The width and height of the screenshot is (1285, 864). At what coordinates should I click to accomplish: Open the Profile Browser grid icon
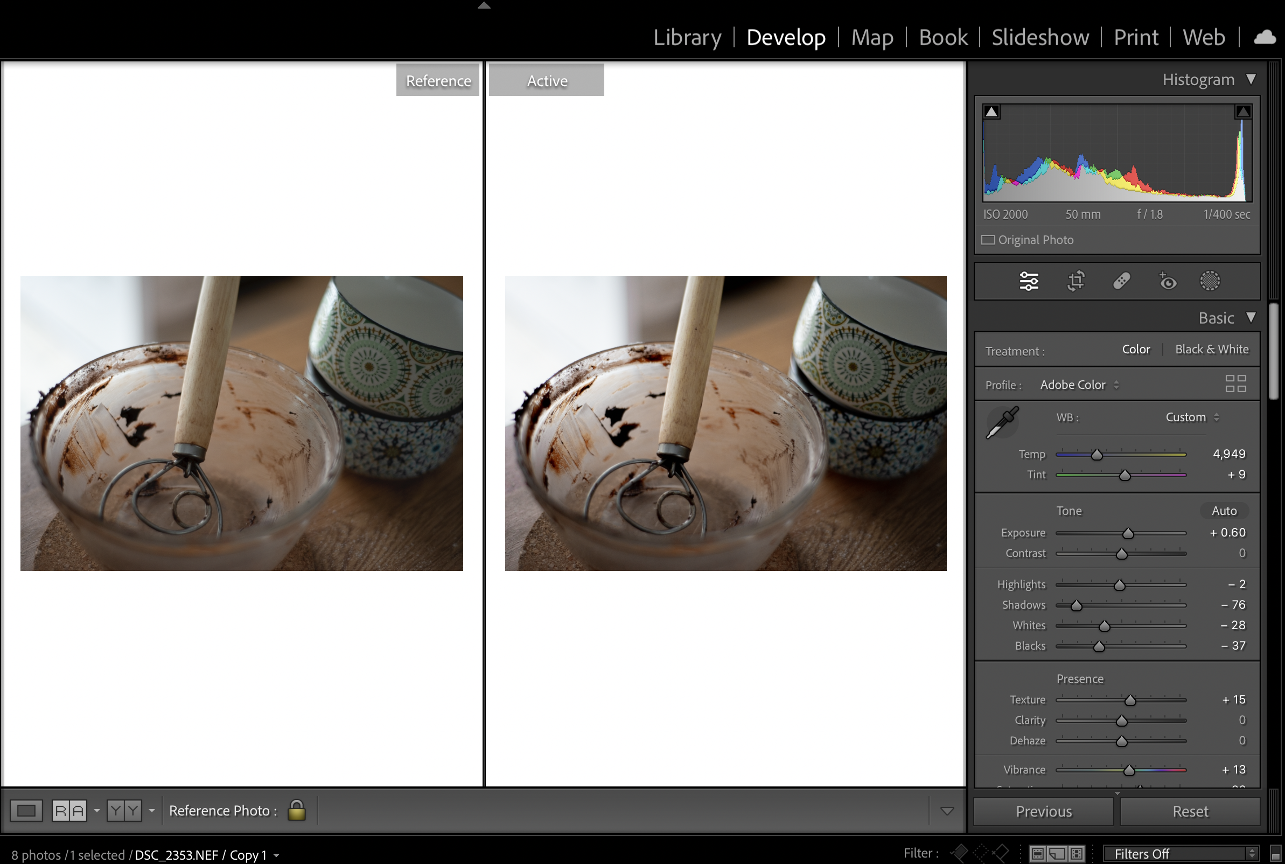(1235, 384)
